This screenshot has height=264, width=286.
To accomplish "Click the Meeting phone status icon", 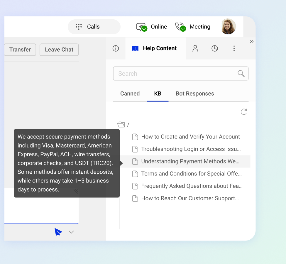I will [180, 27].
